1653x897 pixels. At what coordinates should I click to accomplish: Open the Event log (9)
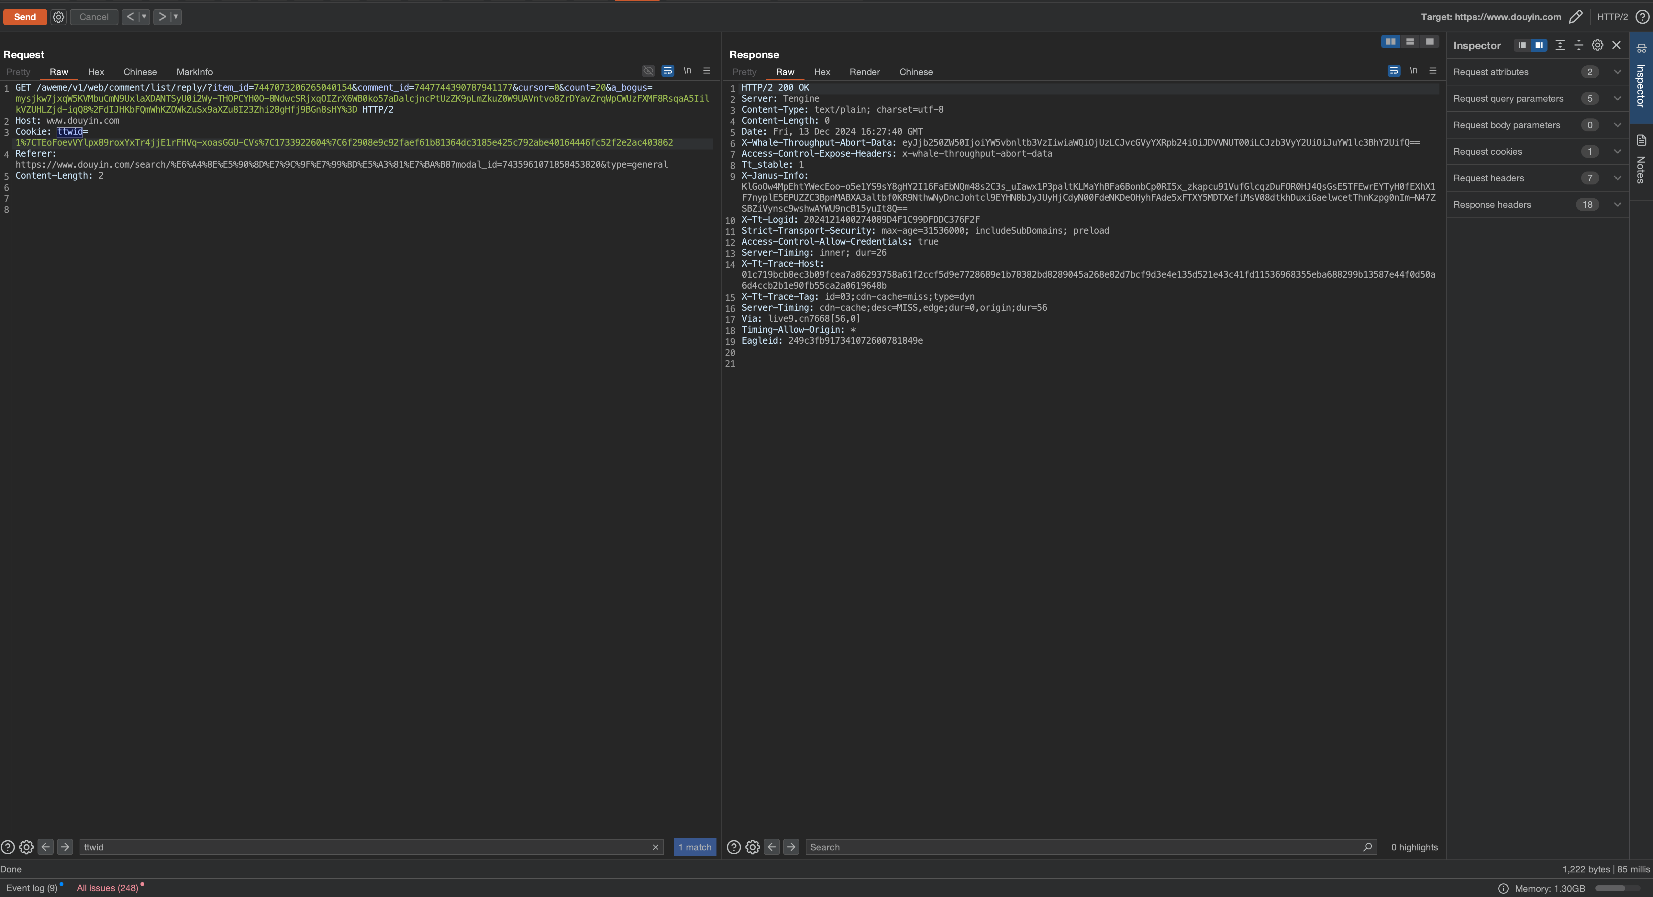(x=32, y=888)
